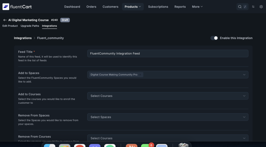Select the Integrations tab
The height and width of the screenshot is (147, 266).
49,26
